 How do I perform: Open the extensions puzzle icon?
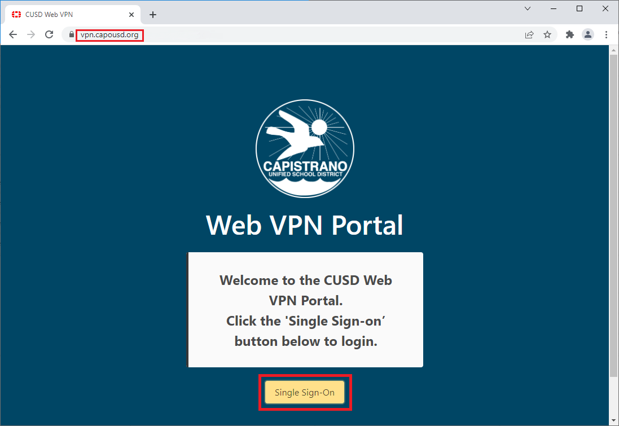coord(570,35)
